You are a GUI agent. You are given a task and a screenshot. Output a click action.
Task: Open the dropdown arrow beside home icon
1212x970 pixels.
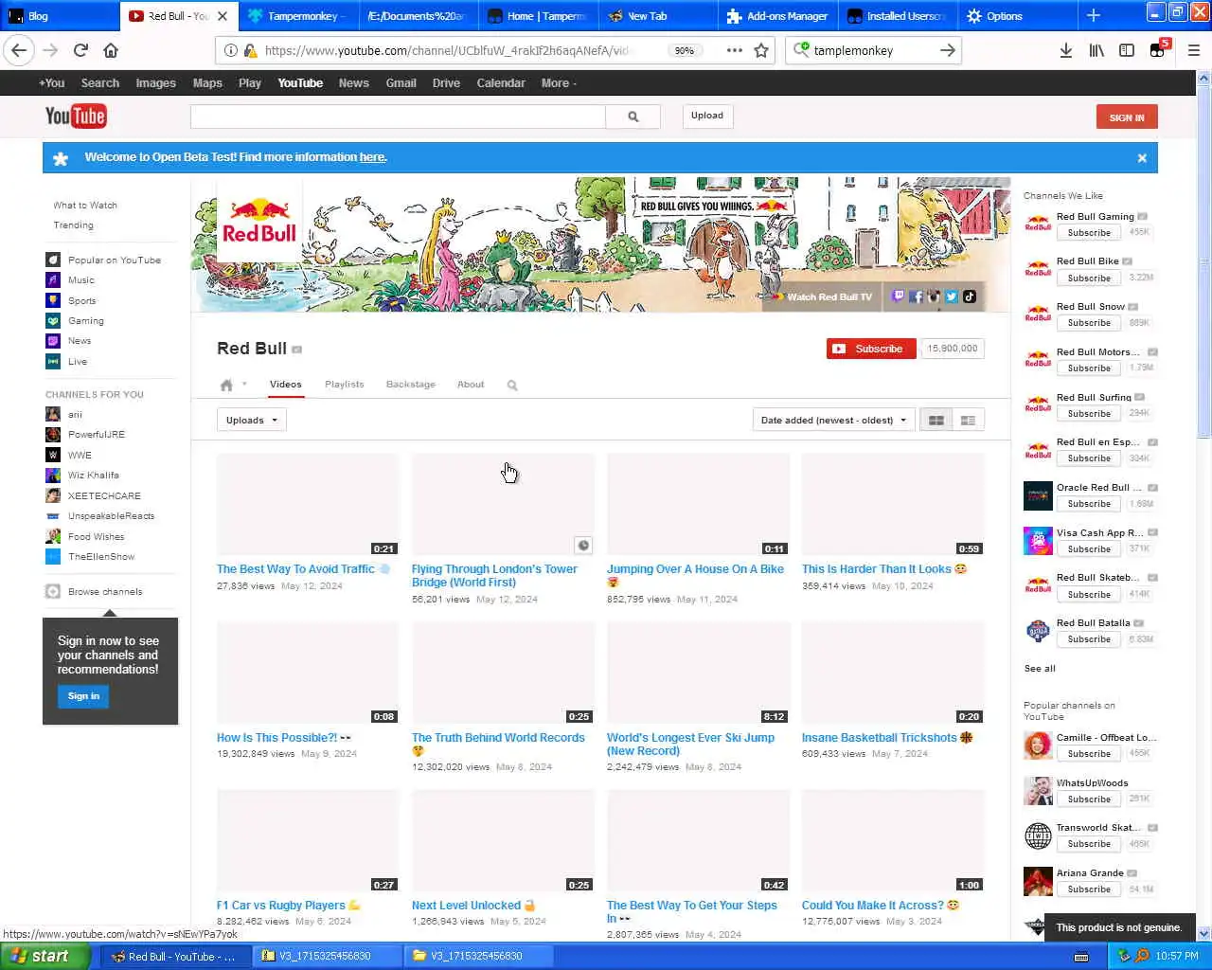tap(244, 385)
